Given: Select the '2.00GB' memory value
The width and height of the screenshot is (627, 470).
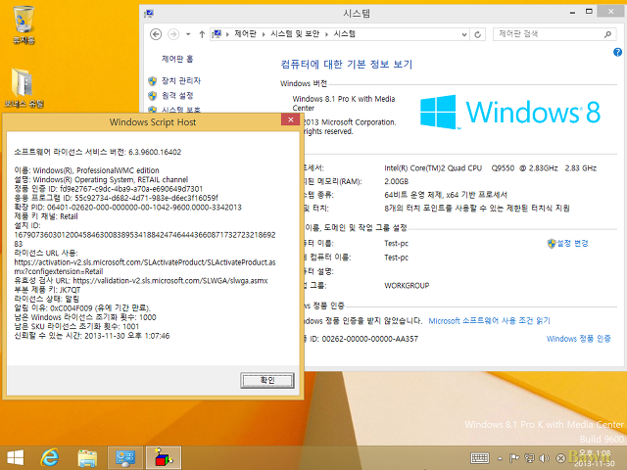Looking at the screenshot, I should (396, 181).
